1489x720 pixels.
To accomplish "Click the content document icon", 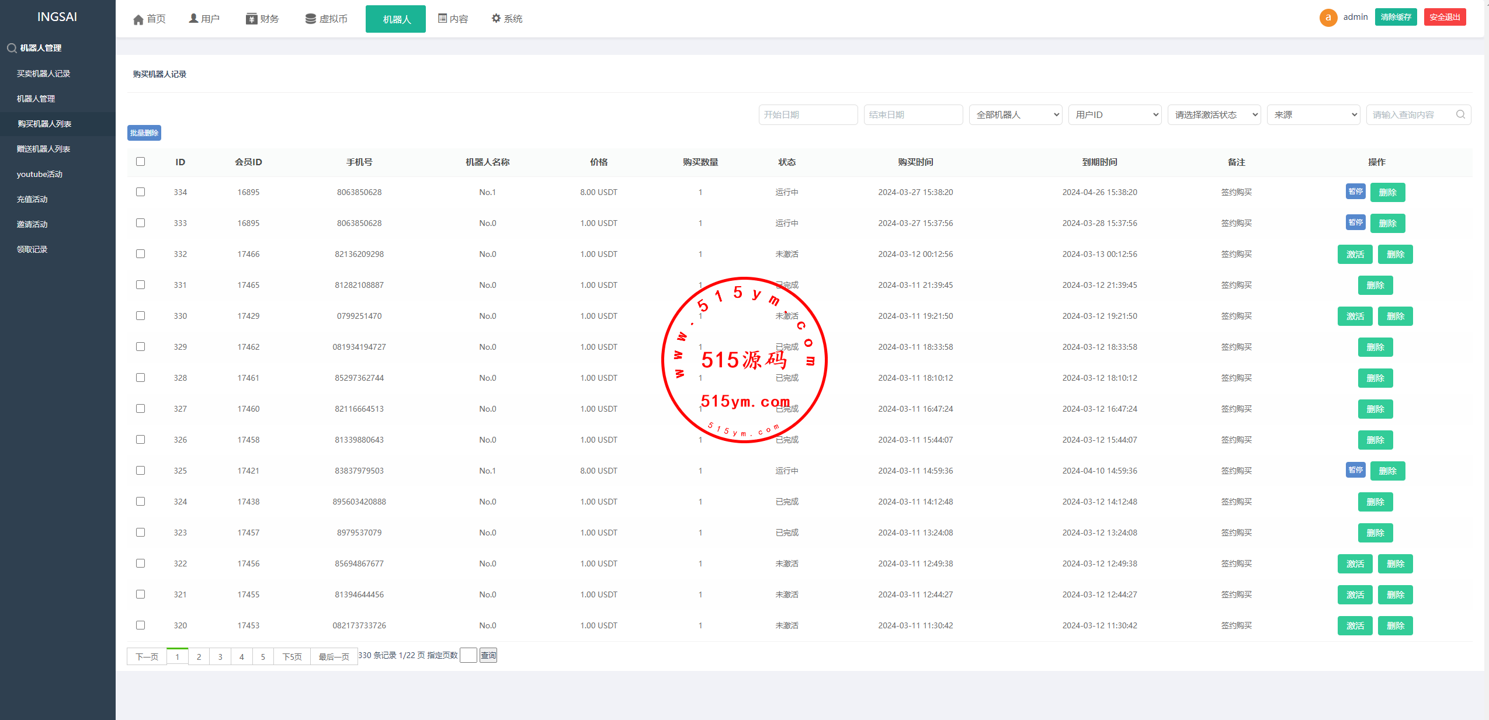I will point(442,19).
